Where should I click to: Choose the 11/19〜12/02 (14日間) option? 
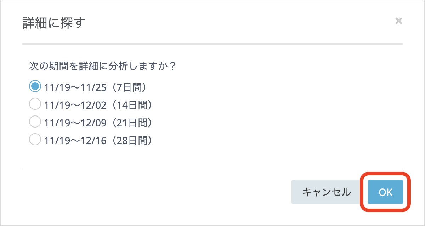35,103
